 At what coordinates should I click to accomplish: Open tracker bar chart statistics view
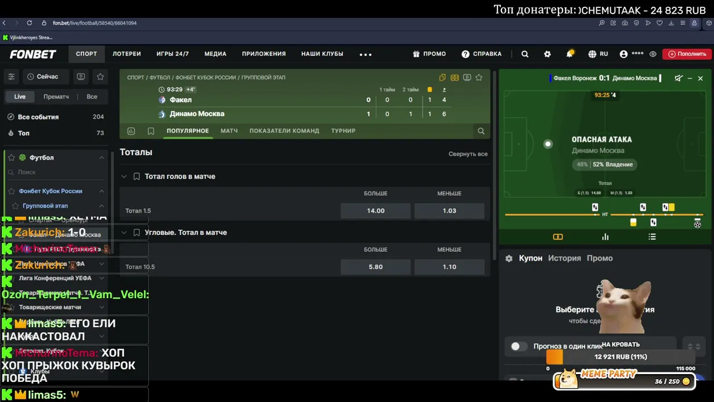point(605,237)
